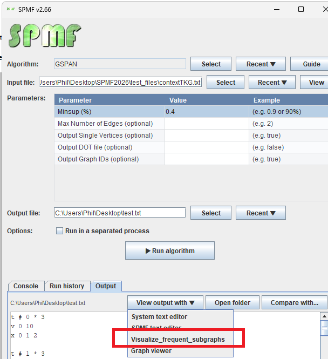Screen dimensions: 328x359
Task: Open the Recent algorithms dropdown
Action: click(261, 64)
